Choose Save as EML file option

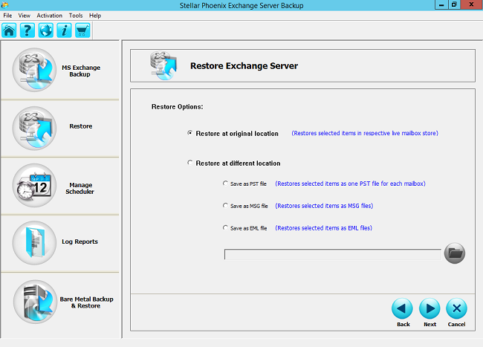(225, 227)
